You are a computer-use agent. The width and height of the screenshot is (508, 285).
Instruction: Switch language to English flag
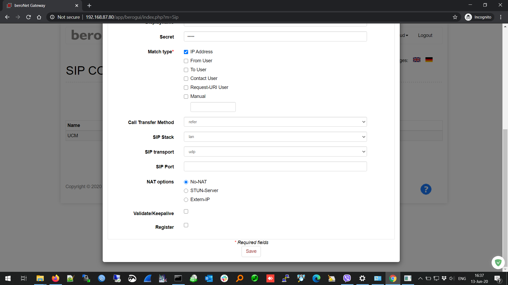417,60
